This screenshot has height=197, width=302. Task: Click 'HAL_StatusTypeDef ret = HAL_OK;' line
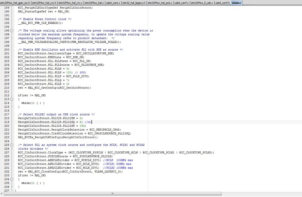pos(44,12)
